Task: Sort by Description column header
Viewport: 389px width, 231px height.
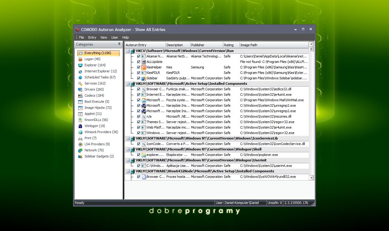Action: click(x=178, y=45)
